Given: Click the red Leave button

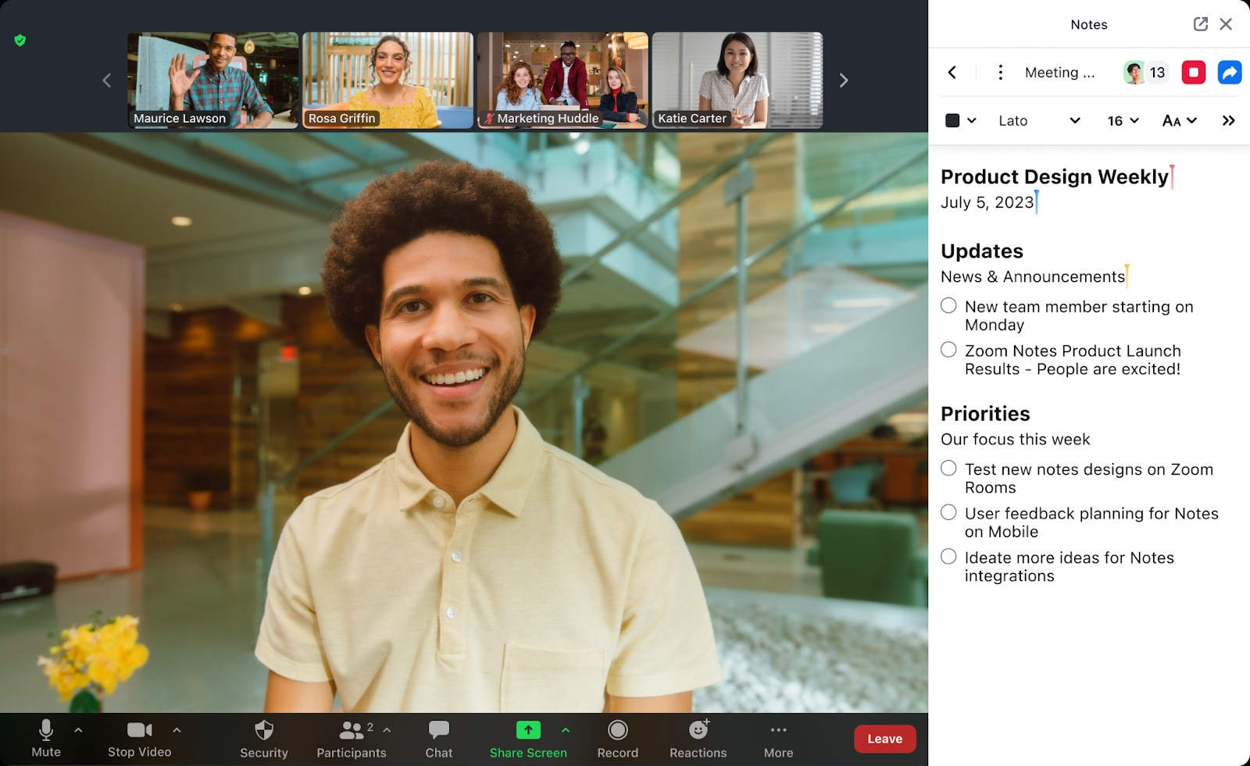Looking at the screenshot, I should pos(884,739).
